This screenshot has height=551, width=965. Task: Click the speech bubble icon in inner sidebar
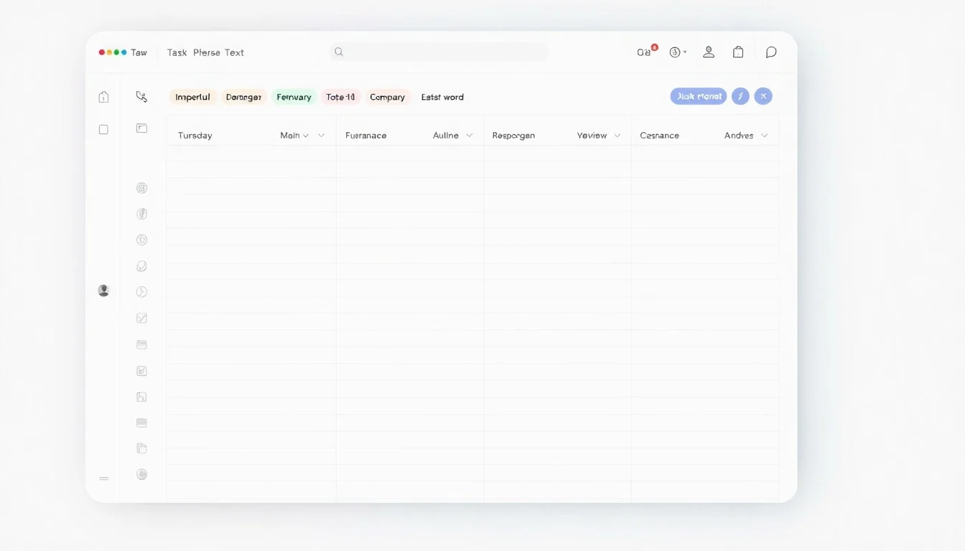point(141,266)
